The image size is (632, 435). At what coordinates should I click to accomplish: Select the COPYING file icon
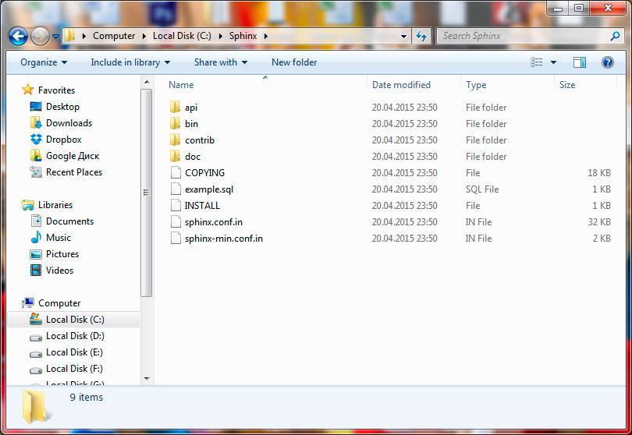point(176,173)
